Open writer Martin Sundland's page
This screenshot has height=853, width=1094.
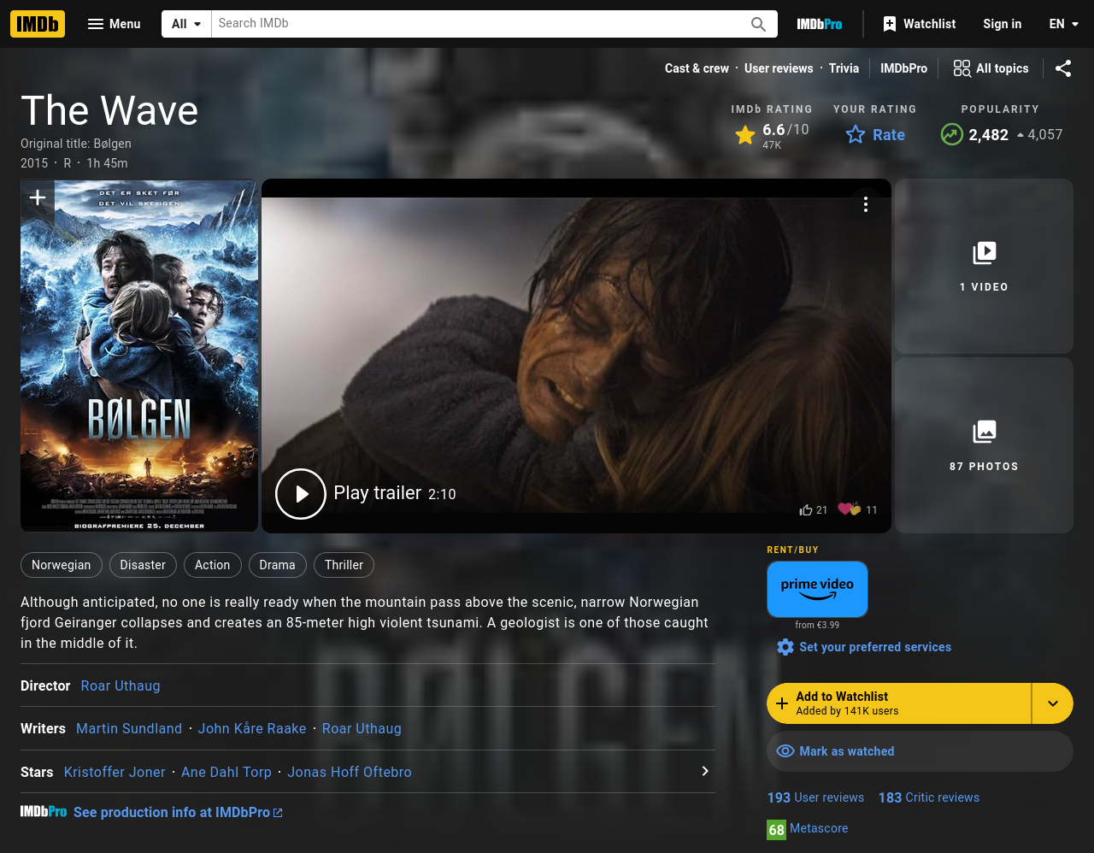point(129,728)
